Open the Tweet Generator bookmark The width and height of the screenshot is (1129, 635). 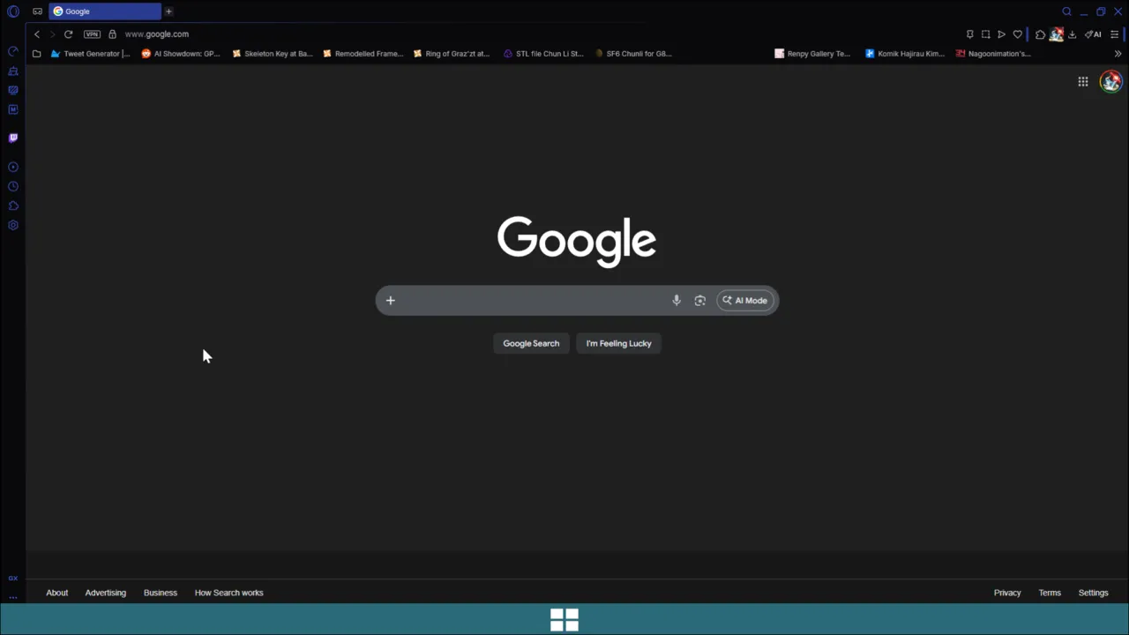[90, 54]
